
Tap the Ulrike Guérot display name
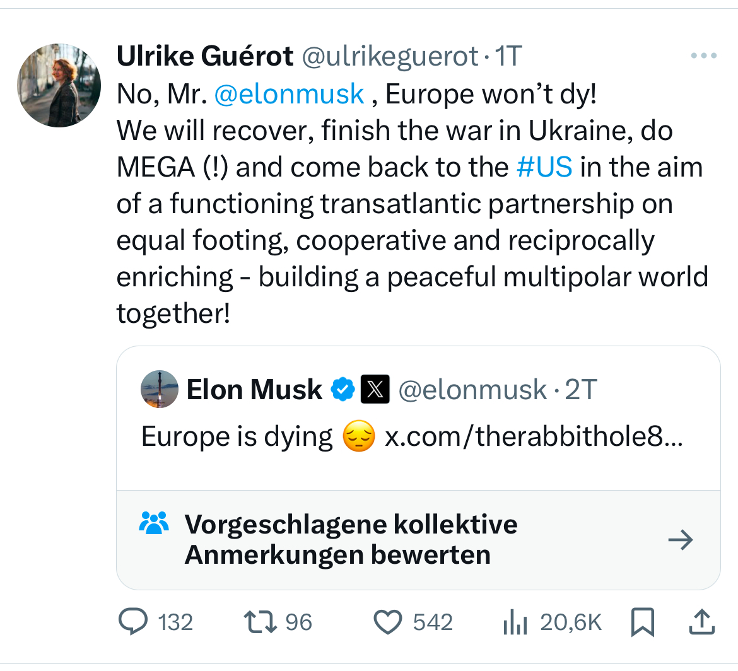205,57
